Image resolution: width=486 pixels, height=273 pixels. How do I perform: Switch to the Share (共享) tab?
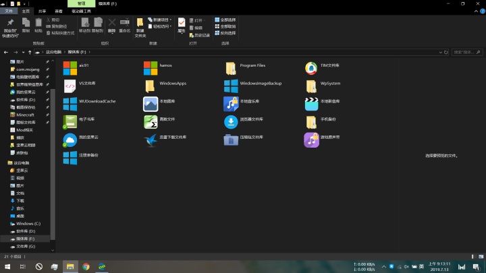pos(42,11)
